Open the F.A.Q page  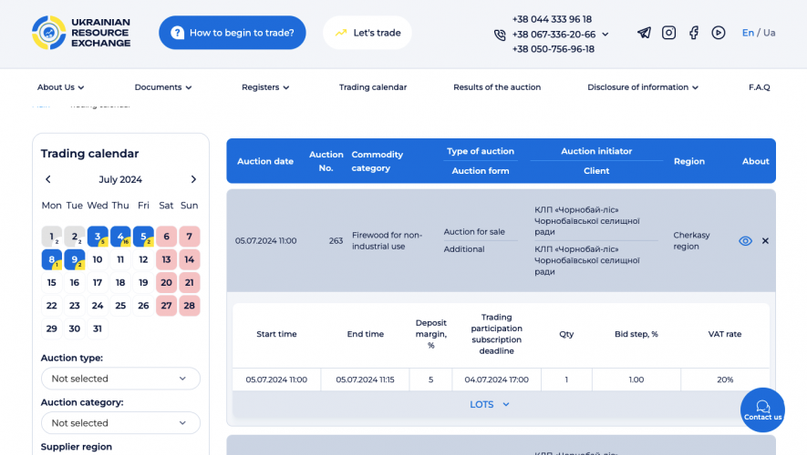760,87
